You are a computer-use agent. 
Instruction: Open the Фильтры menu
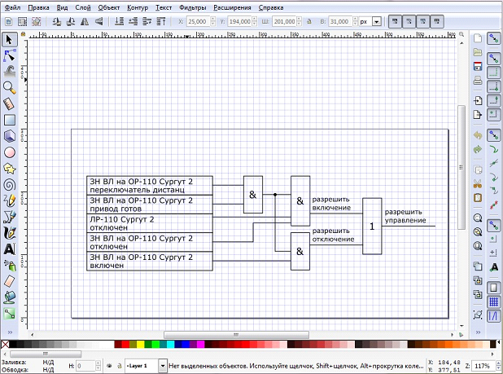tap(192, 7)
